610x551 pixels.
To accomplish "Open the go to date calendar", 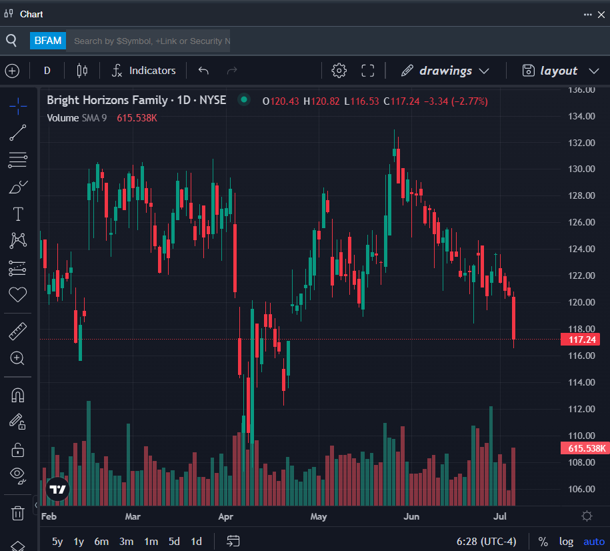I will pyautogui.click(x=233, y=541).
